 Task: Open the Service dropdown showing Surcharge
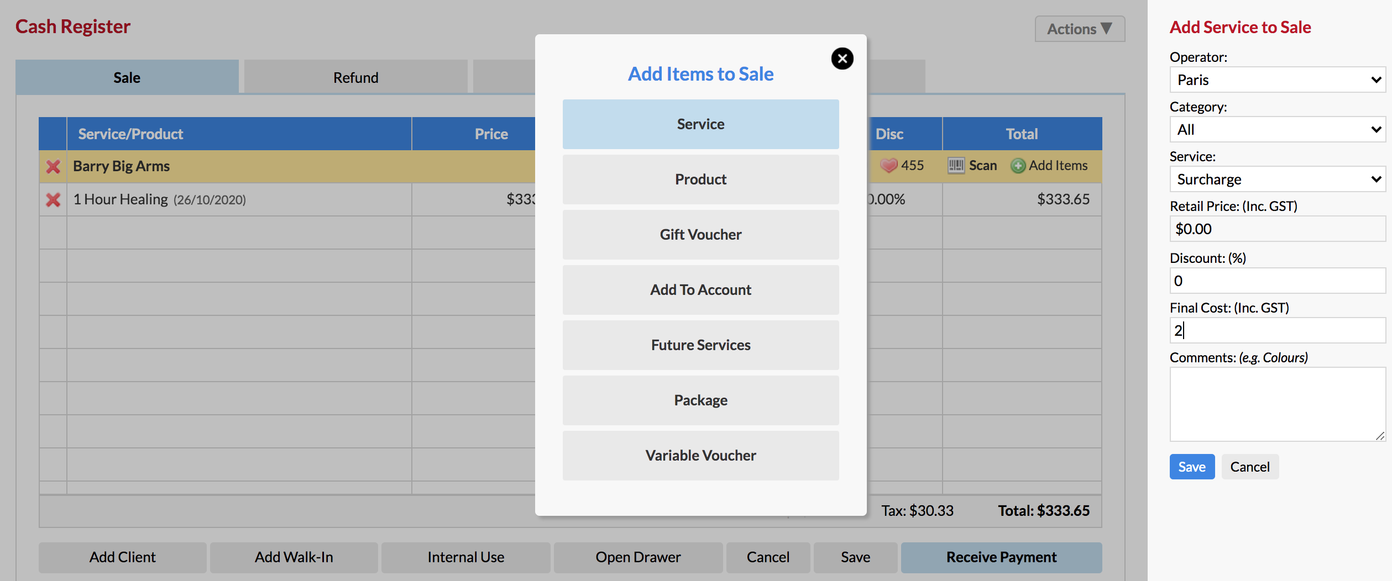click(x=1277, y=179)
